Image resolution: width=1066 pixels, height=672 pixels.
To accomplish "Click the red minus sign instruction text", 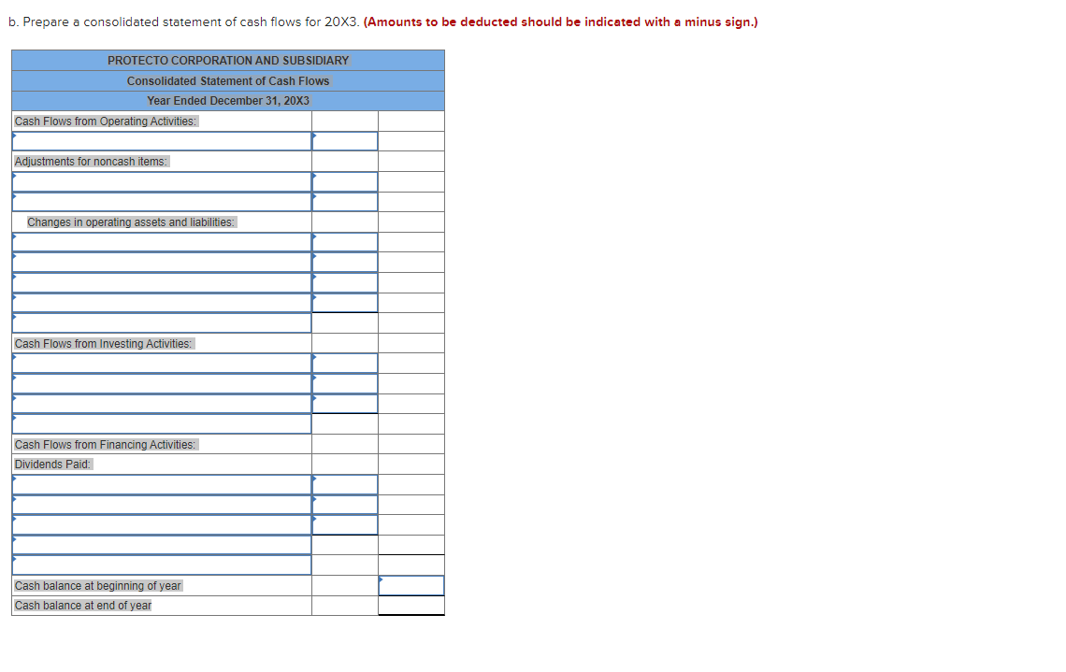I will pyautogui.click(x=561, y=21).
